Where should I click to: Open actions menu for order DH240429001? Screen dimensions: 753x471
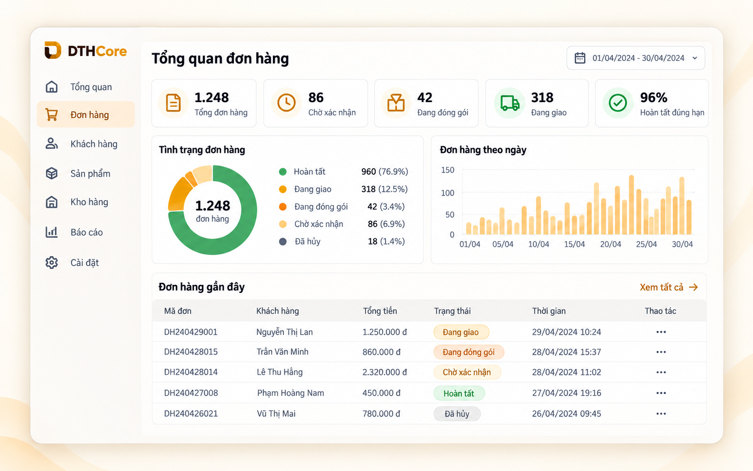tap(661, 332)
